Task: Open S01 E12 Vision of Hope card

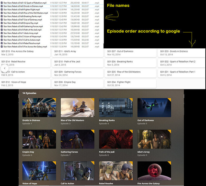Action: 25,84
